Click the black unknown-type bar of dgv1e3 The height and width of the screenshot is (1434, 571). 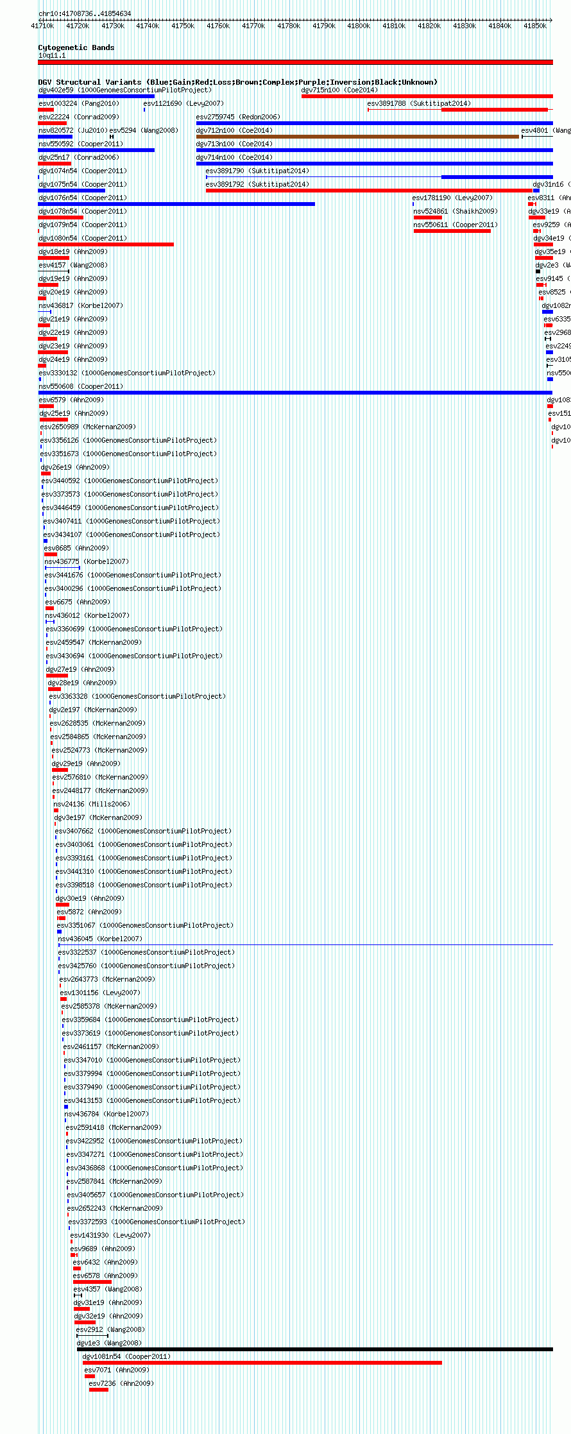tap(315, 1349)
